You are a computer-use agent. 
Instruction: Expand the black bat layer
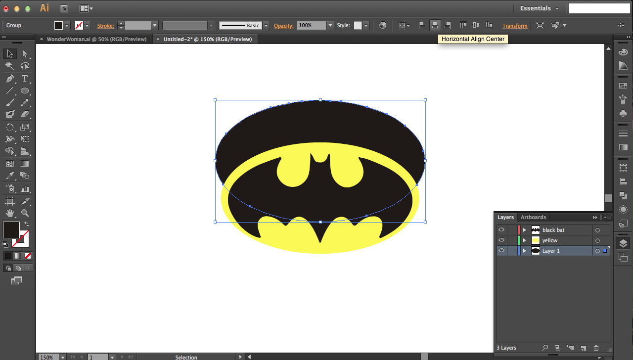pyautogui.click(x=525, y=230)
